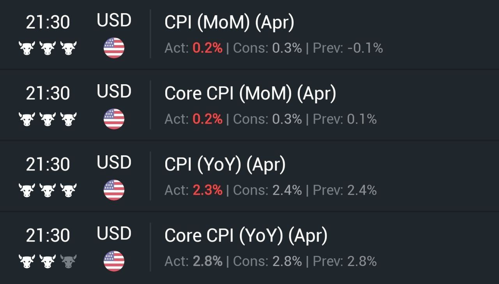Click the Cons: 2.4% value for CPI (YoY)
499x284 pixels.
pos(267,190)
